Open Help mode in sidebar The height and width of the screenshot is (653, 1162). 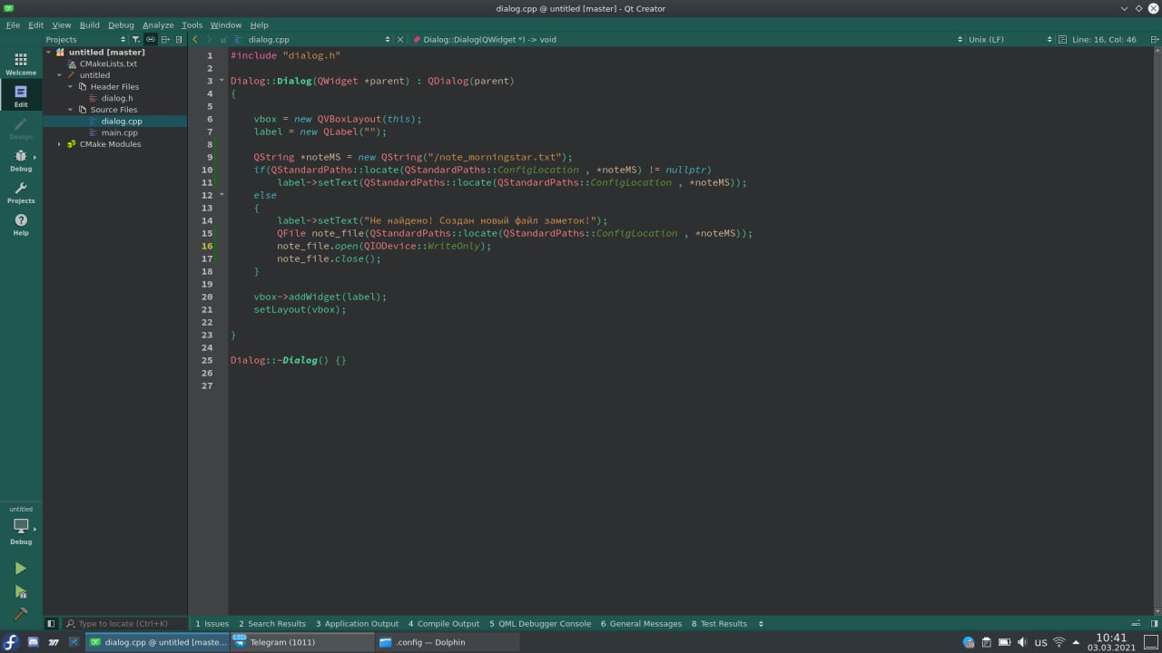21,225
